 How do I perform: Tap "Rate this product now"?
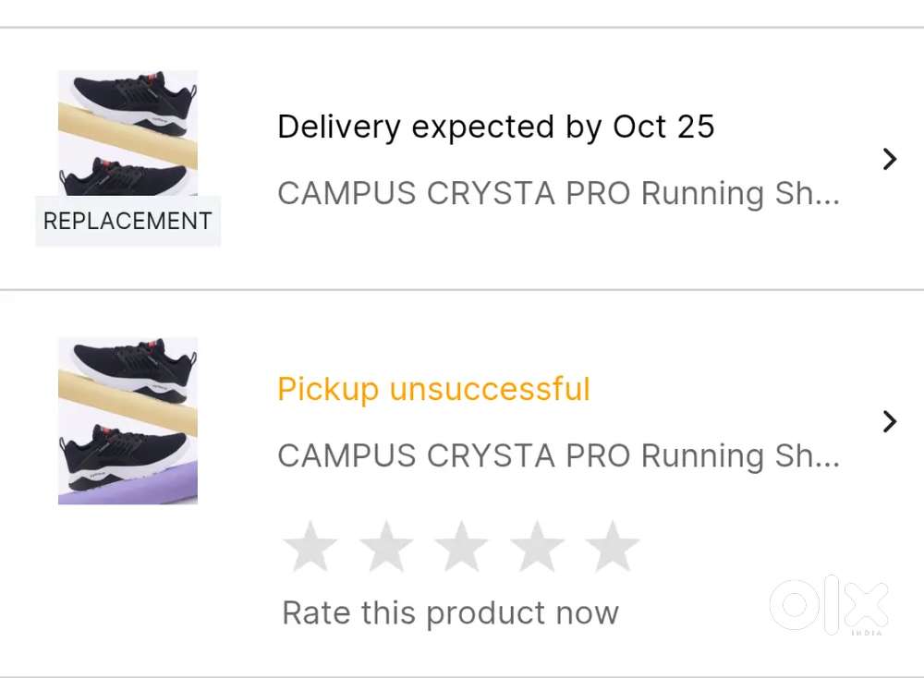(x=450, y=612)
